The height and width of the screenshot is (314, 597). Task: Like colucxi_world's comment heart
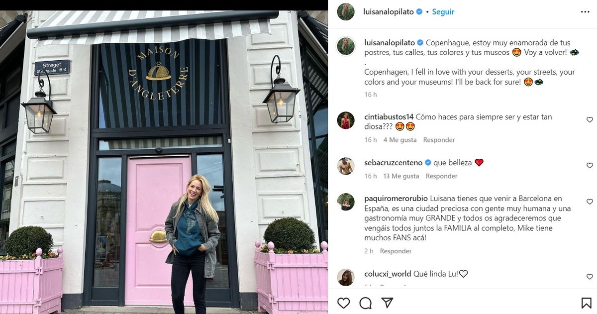pyautogui.click(x=590, y=277)
